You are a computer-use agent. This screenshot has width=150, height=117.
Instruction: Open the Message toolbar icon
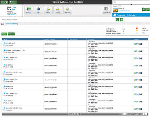[67, 10]
